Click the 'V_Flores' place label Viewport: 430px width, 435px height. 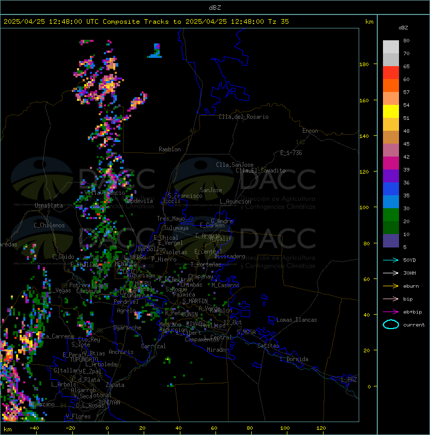(x=78, y=416)
